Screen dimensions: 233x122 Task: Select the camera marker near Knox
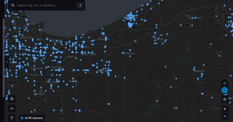176,107
